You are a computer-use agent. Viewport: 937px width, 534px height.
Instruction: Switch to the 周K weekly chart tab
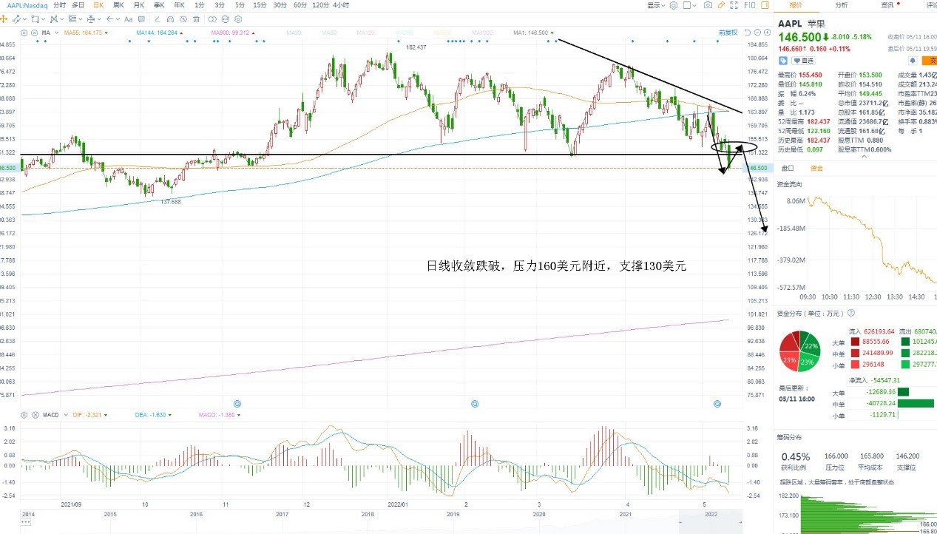click(118, 5)
